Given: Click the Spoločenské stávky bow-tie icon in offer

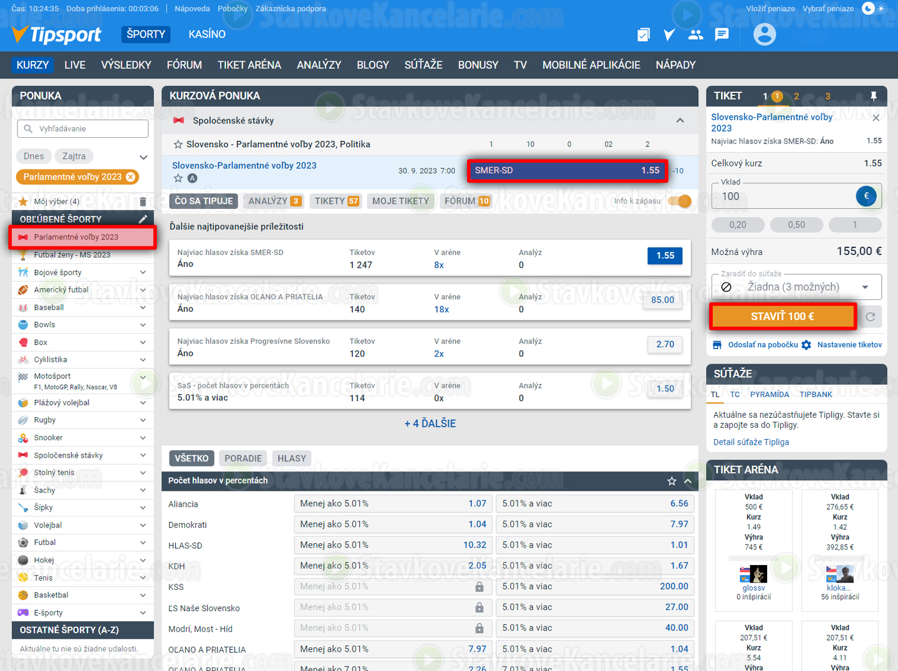Looking at the screenshot, I should point(178,120).
